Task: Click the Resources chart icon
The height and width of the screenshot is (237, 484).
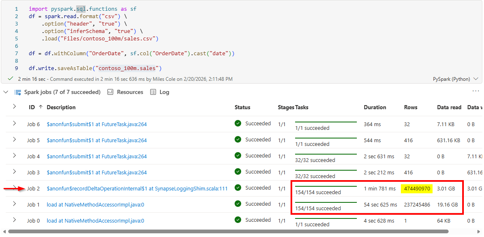Action: [110, 92]
